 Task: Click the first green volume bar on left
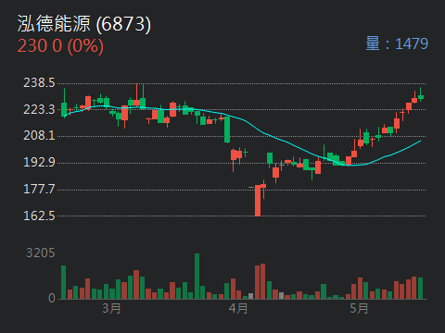(63, 282)
